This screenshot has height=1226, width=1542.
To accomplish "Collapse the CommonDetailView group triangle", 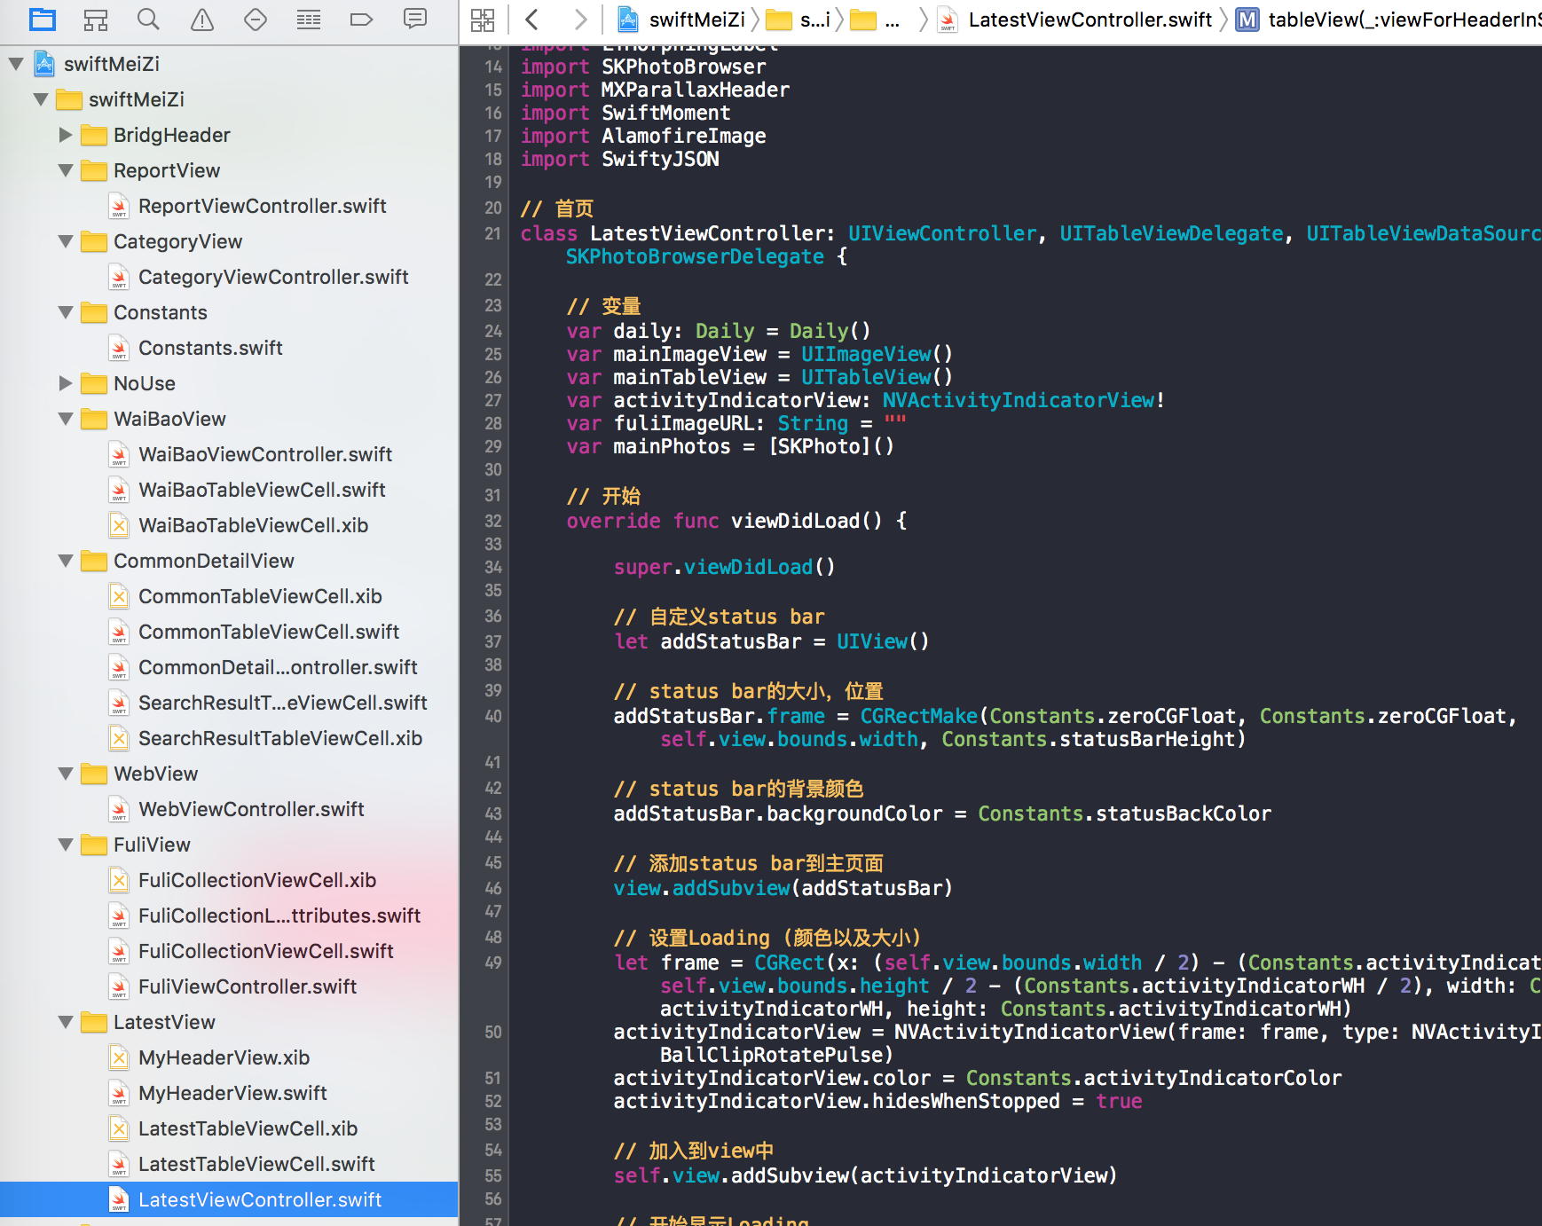I will coord(66,561).
